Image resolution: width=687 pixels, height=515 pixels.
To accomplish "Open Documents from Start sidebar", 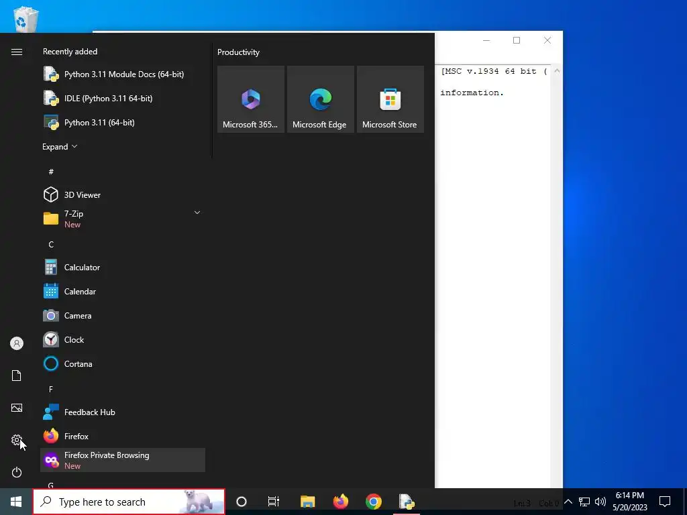I will click(17, 376).
